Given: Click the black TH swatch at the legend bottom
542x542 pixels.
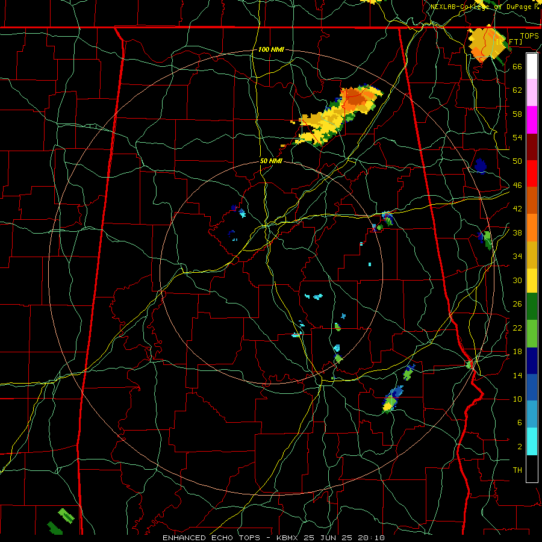Looking at the screenshot, I should click(x=532, y=469).
